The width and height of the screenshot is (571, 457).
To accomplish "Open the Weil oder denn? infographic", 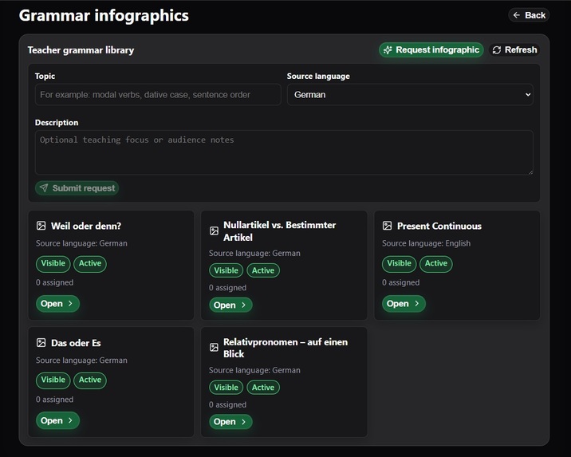I will point(57,304).
